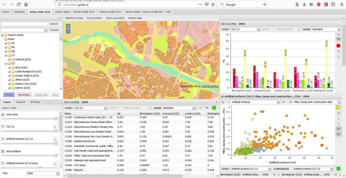Screen dimensions: 346x178
Task: Open legend L button for CLC L2 layer
Action: pyautogui.click(x=55, y=127)
